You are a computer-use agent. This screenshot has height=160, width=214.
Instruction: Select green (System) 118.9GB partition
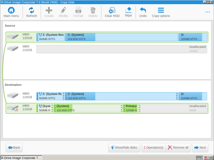click(x=88, y=108)
